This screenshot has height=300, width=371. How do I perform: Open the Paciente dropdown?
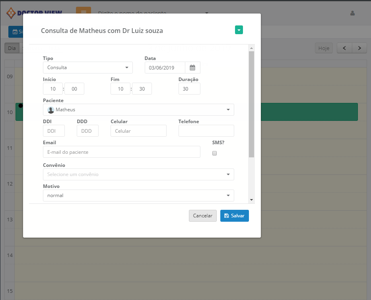pyautogui.click(x=138, y=110)
